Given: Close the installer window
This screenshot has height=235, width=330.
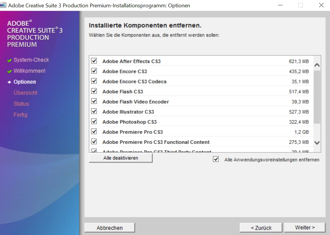Looking at the screenshot, I should click(321, 5).
